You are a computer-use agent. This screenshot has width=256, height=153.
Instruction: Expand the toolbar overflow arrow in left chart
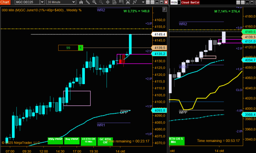(x=143, y=2)
